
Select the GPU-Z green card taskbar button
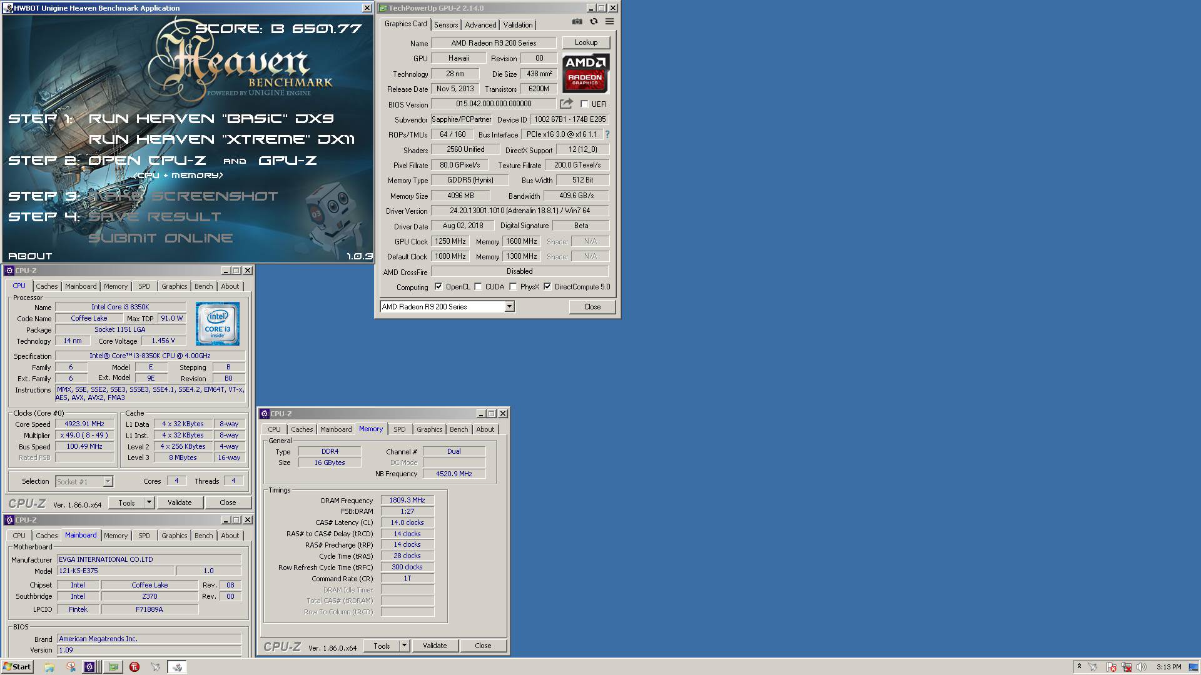click(x=113, y=667)
